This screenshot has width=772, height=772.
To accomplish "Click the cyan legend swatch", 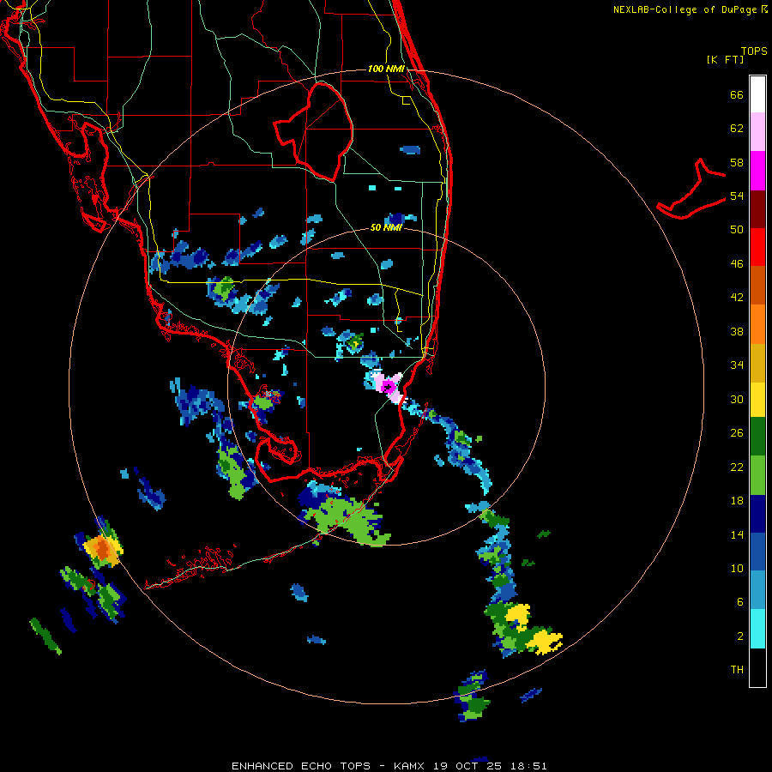I will (x=757, y=629).
